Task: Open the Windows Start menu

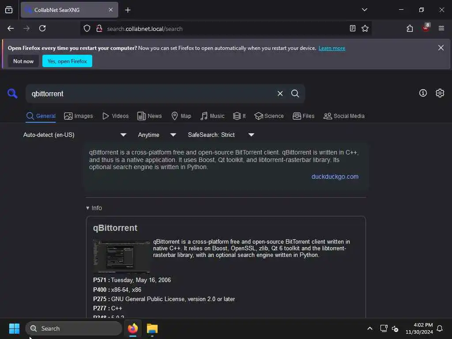Action: 14,328
